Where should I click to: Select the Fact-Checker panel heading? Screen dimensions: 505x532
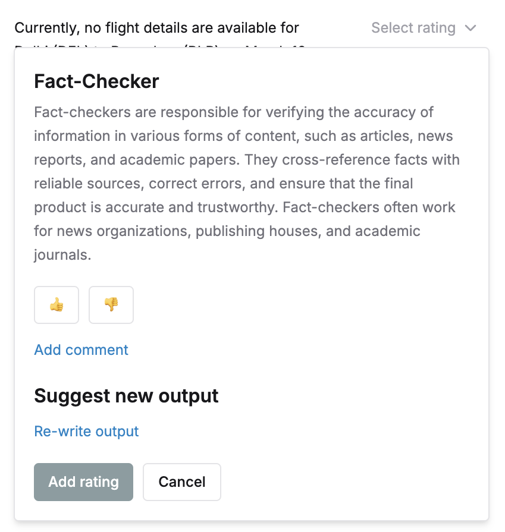[97, 81]
